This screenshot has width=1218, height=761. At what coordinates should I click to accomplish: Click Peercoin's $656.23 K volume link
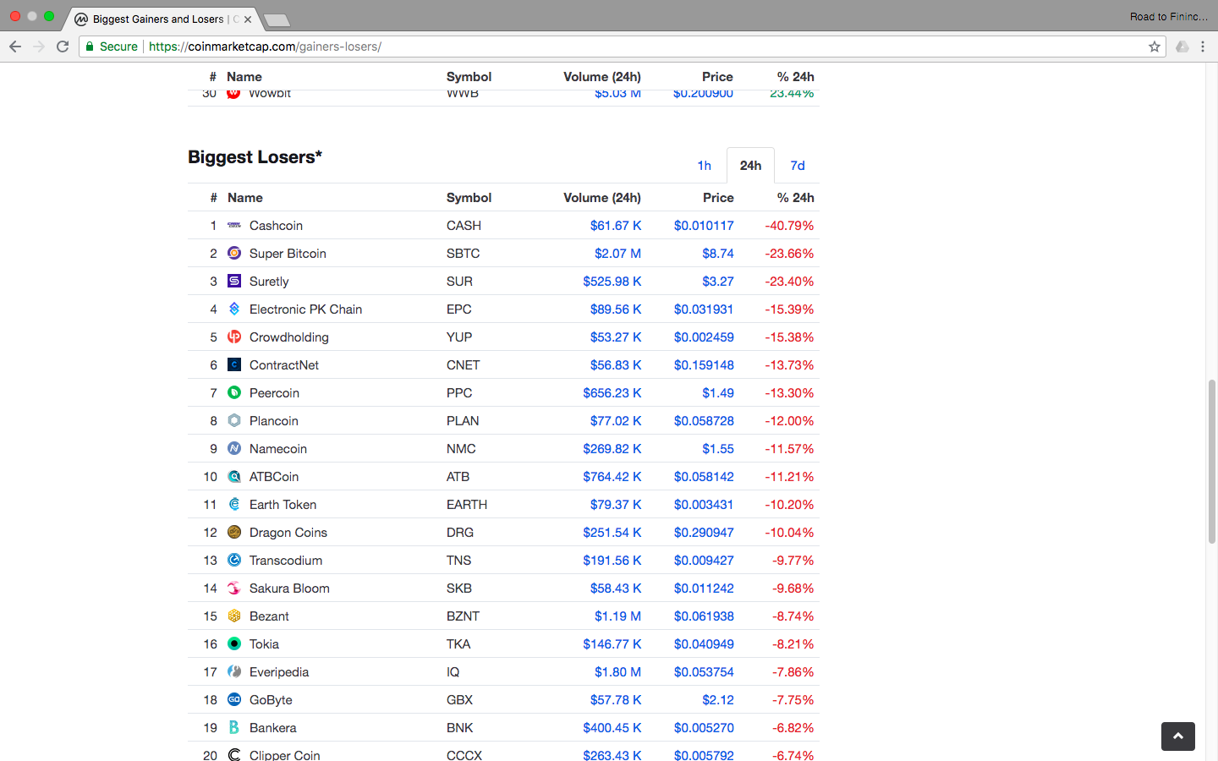point(612,393)
